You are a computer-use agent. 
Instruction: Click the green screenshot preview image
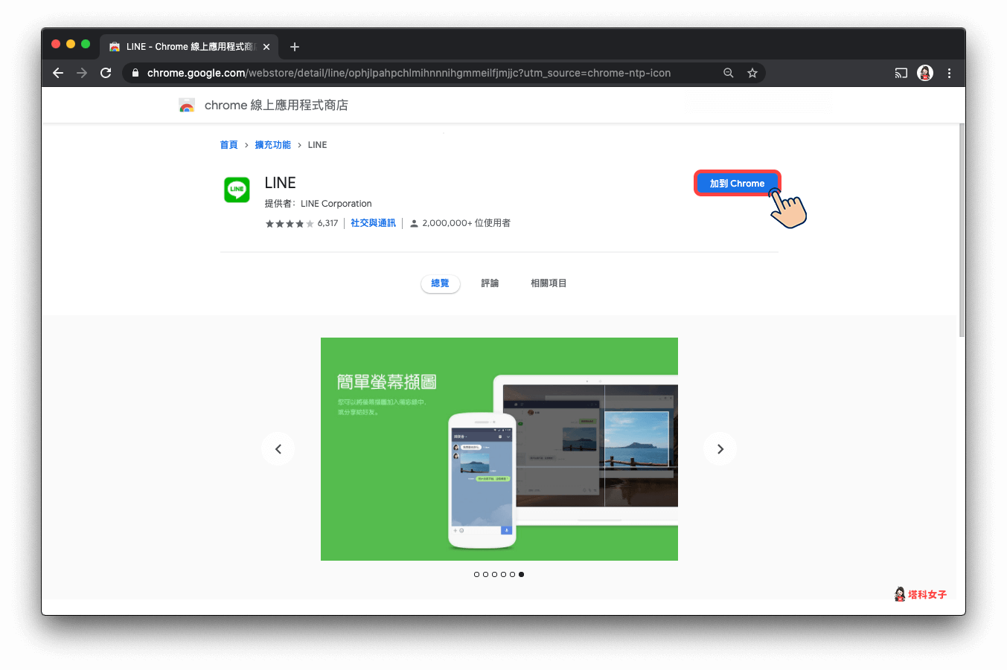point(499,448)
